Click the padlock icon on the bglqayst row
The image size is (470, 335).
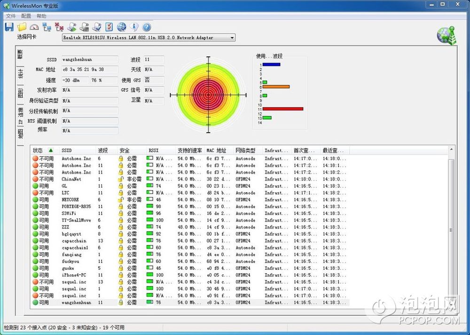[121, 234]
